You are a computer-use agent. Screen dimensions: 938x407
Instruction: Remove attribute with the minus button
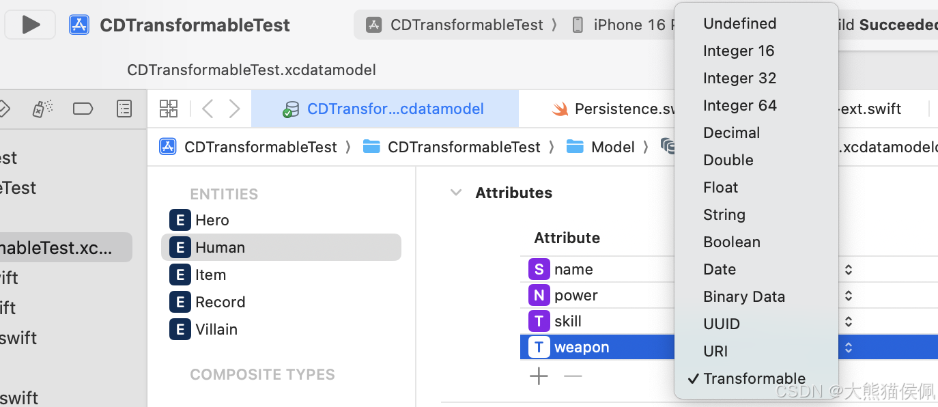573,376
